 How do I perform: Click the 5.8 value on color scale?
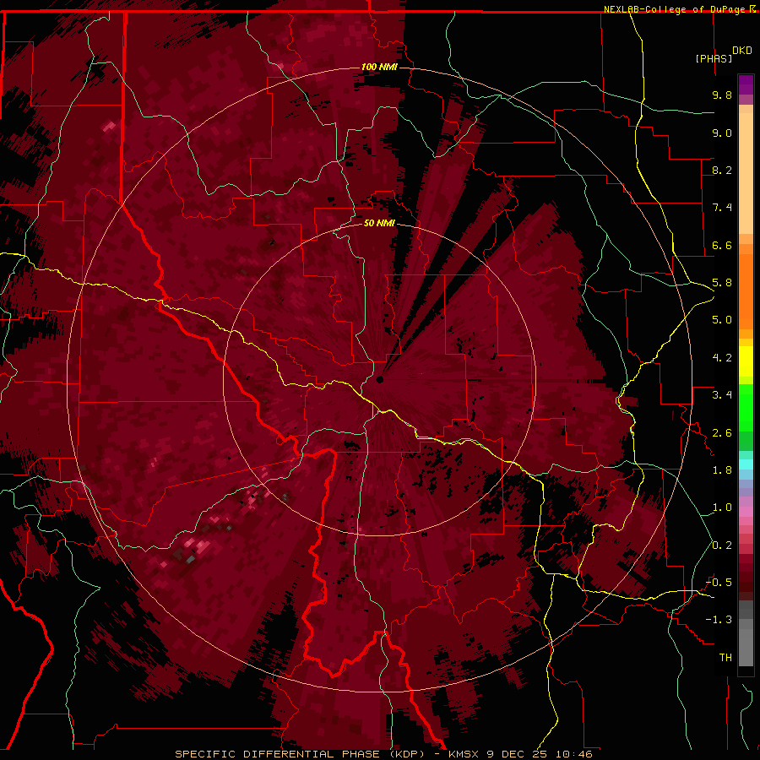[722, 283]
